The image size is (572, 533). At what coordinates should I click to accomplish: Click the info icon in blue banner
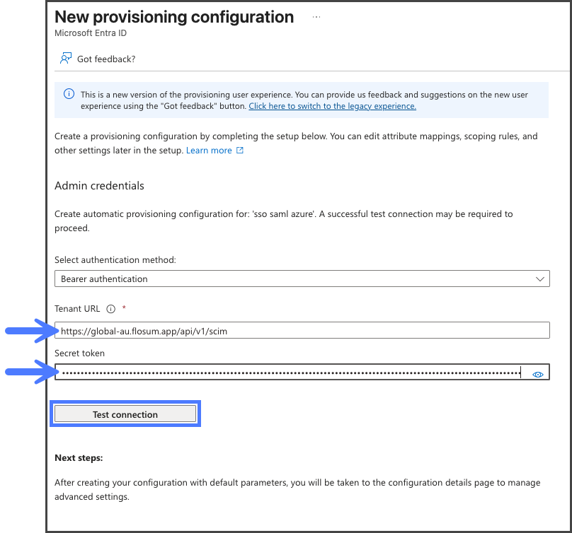[x=69, y=94]
